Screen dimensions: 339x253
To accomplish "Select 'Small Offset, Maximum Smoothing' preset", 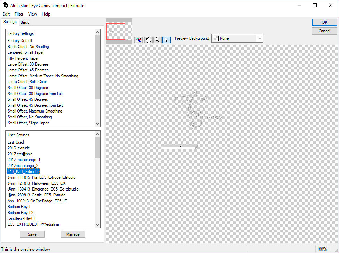I will 35,111.
